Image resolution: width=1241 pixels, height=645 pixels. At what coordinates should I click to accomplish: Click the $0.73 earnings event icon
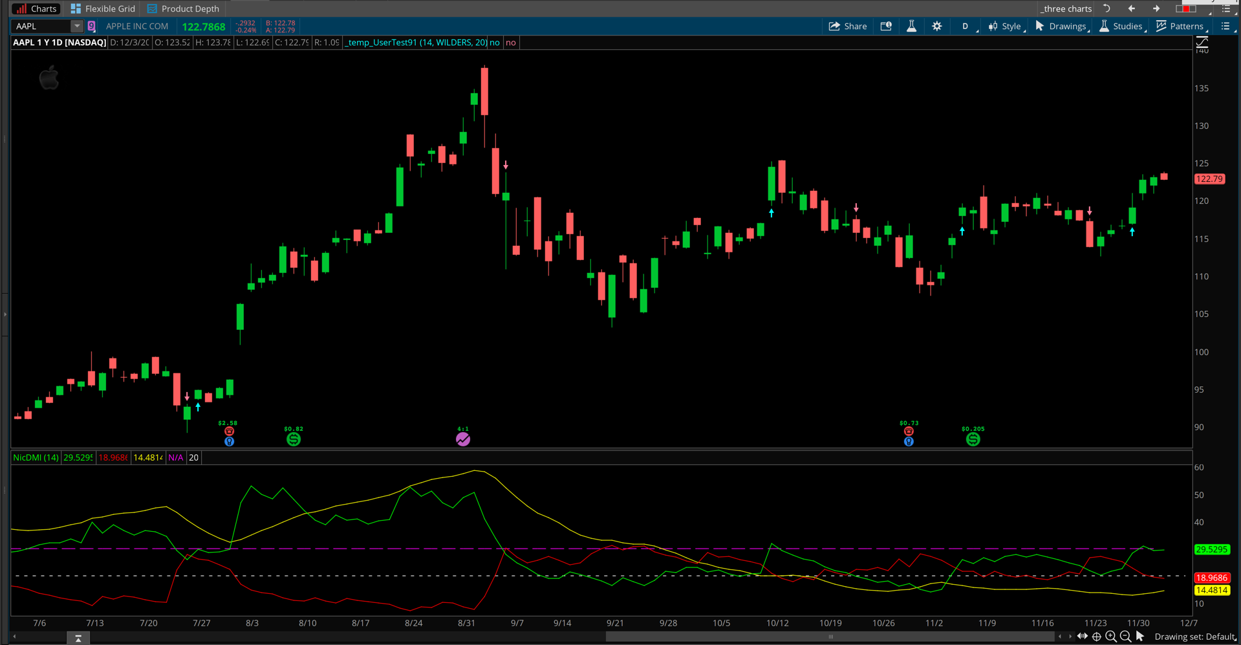[x=909, y=431]
